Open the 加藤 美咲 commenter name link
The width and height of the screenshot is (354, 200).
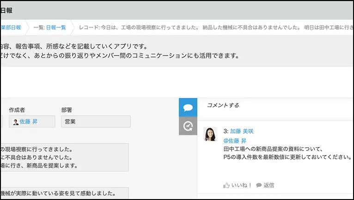click(x=242, y=131)
